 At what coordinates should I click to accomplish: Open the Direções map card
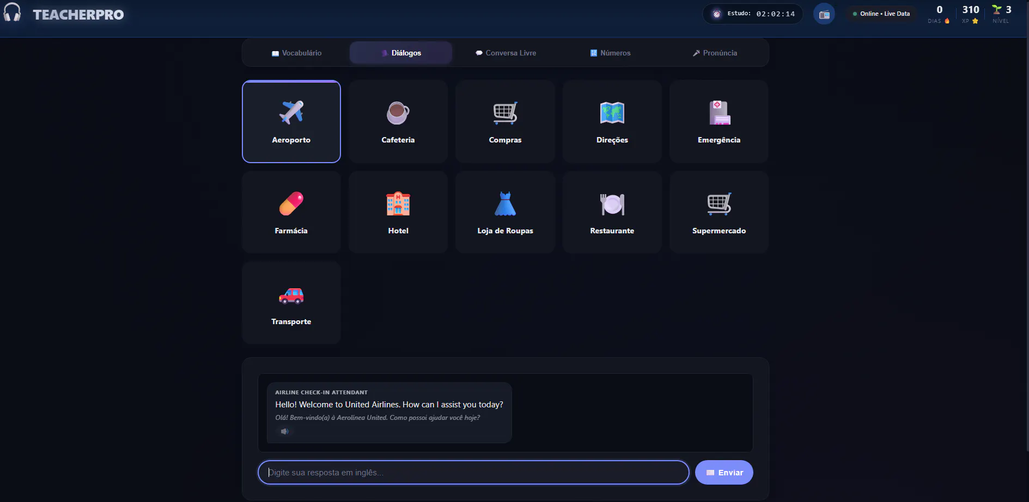[612, 121]
